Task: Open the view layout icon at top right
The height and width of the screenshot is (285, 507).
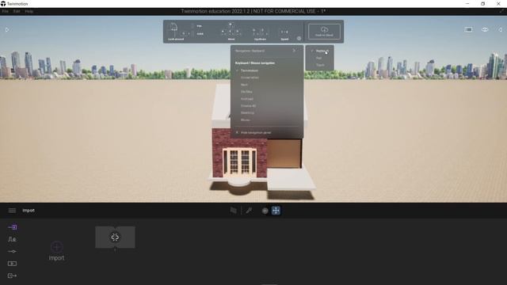Action: click(468, 29)
